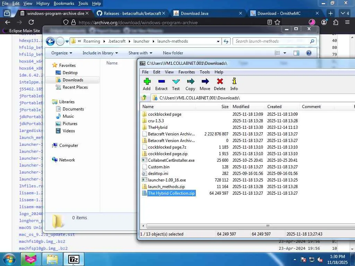Click New folder in Explorer toolbar
Viewport: 355px width, 266px height.
(x=173, y=53)
